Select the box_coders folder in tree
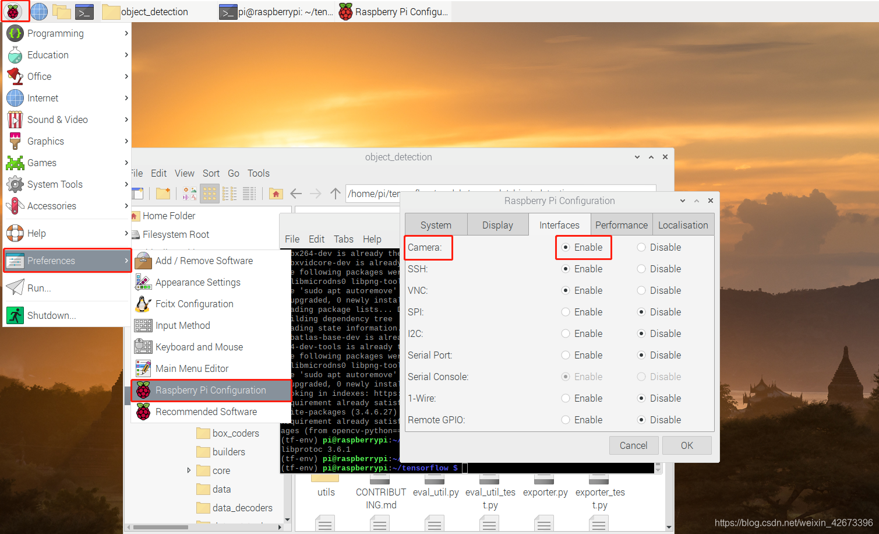This screenshot has height=534, width=879. [x=235, y=433]
